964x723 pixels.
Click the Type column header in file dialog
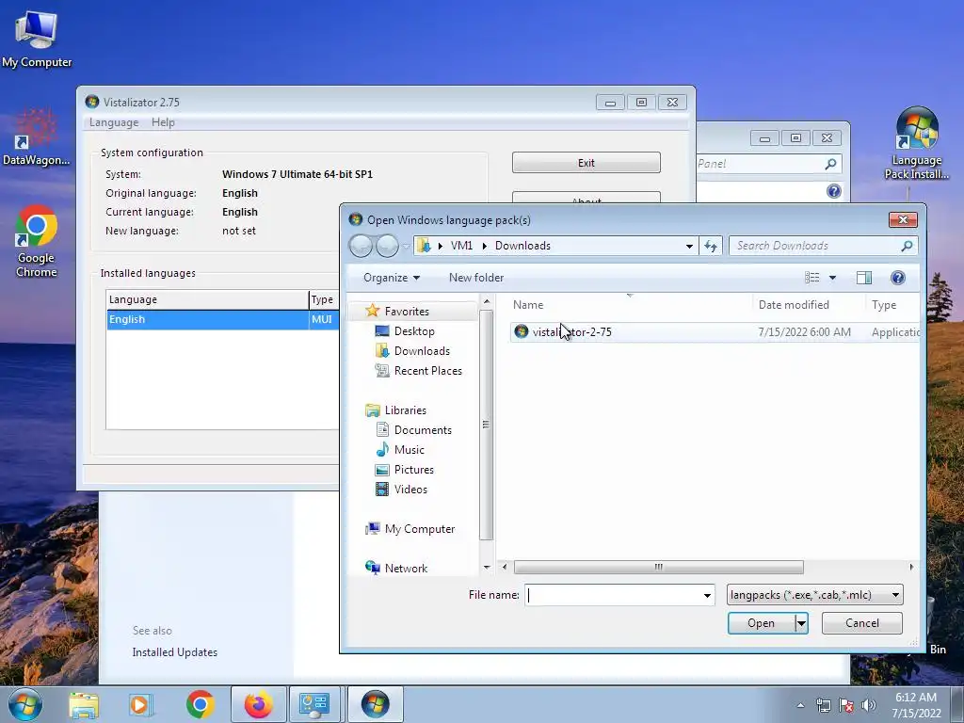892,305
